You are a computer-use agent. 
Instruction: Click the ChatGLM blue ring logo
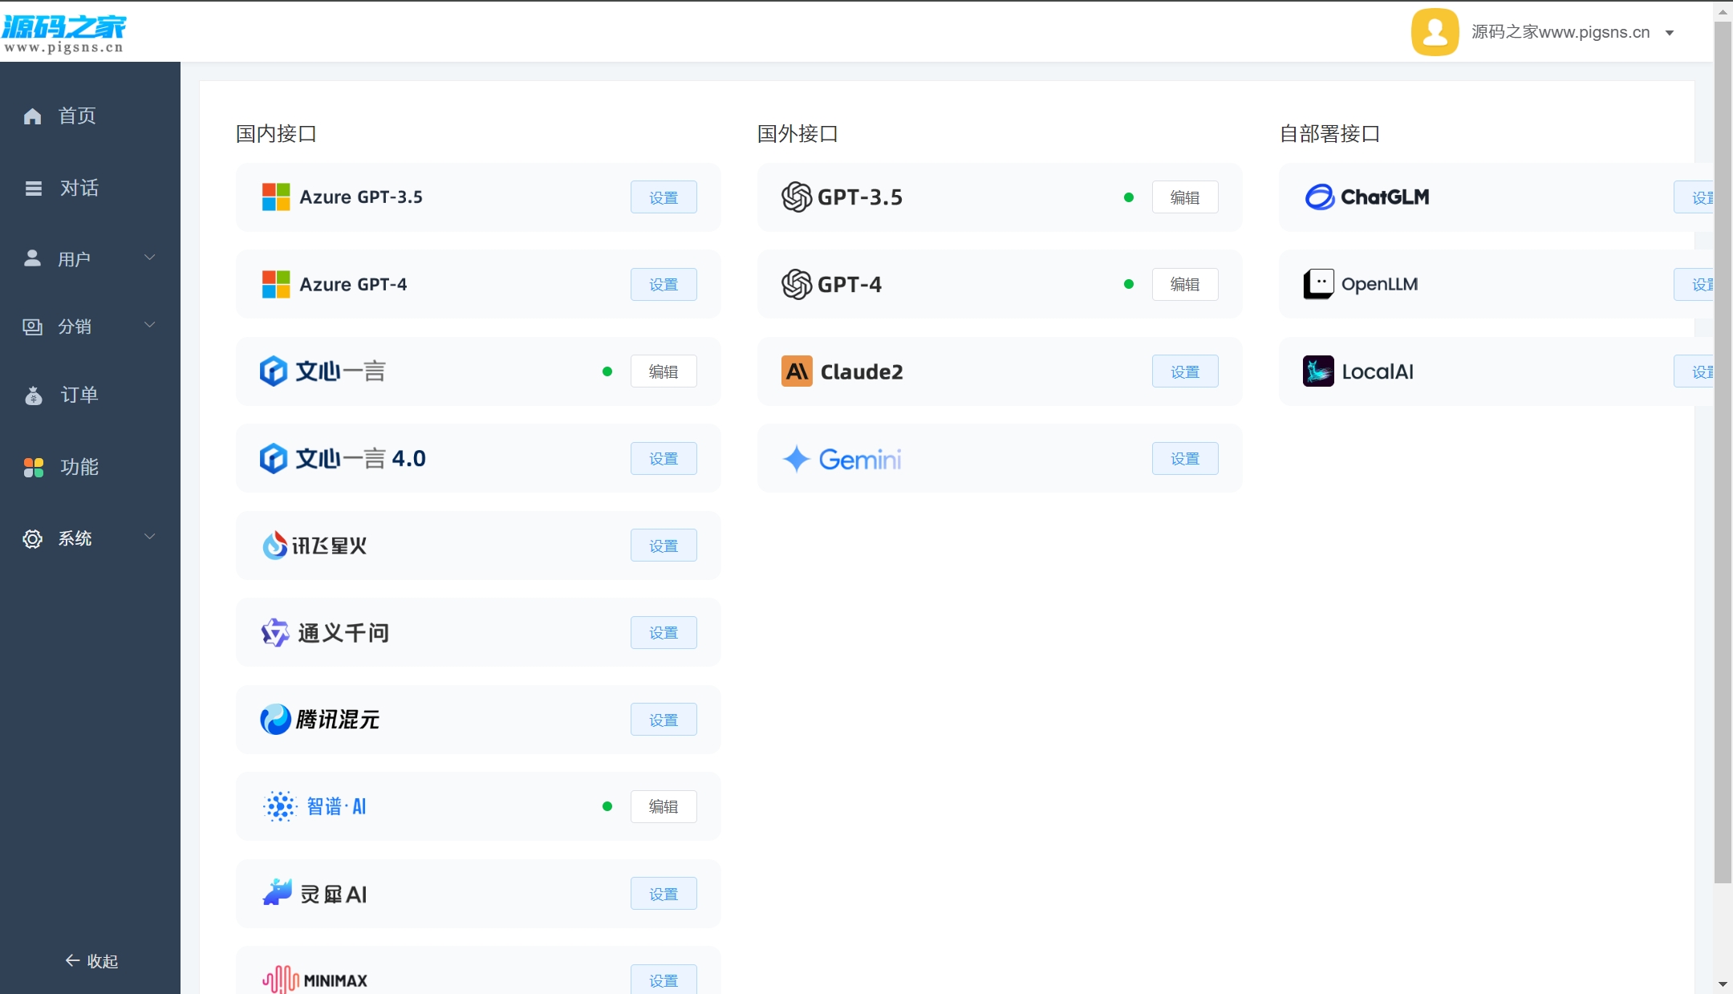(x=1320, y=197)
